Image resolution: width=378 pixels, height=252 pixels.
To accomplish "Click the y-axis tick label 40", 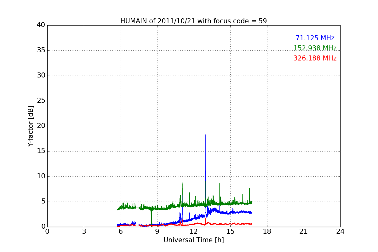I will tap(41, 25).
